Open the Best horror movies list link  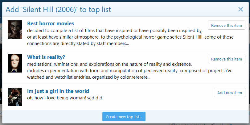[x=51, y=23]
